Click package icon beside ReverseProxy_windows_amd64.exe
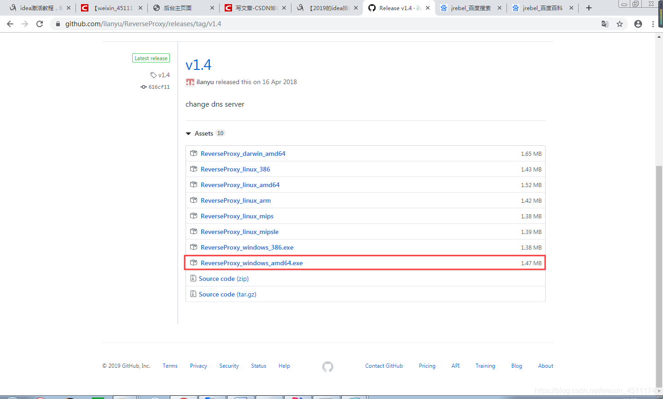Viewport: 663px width, 399px height. click(194, 263)
